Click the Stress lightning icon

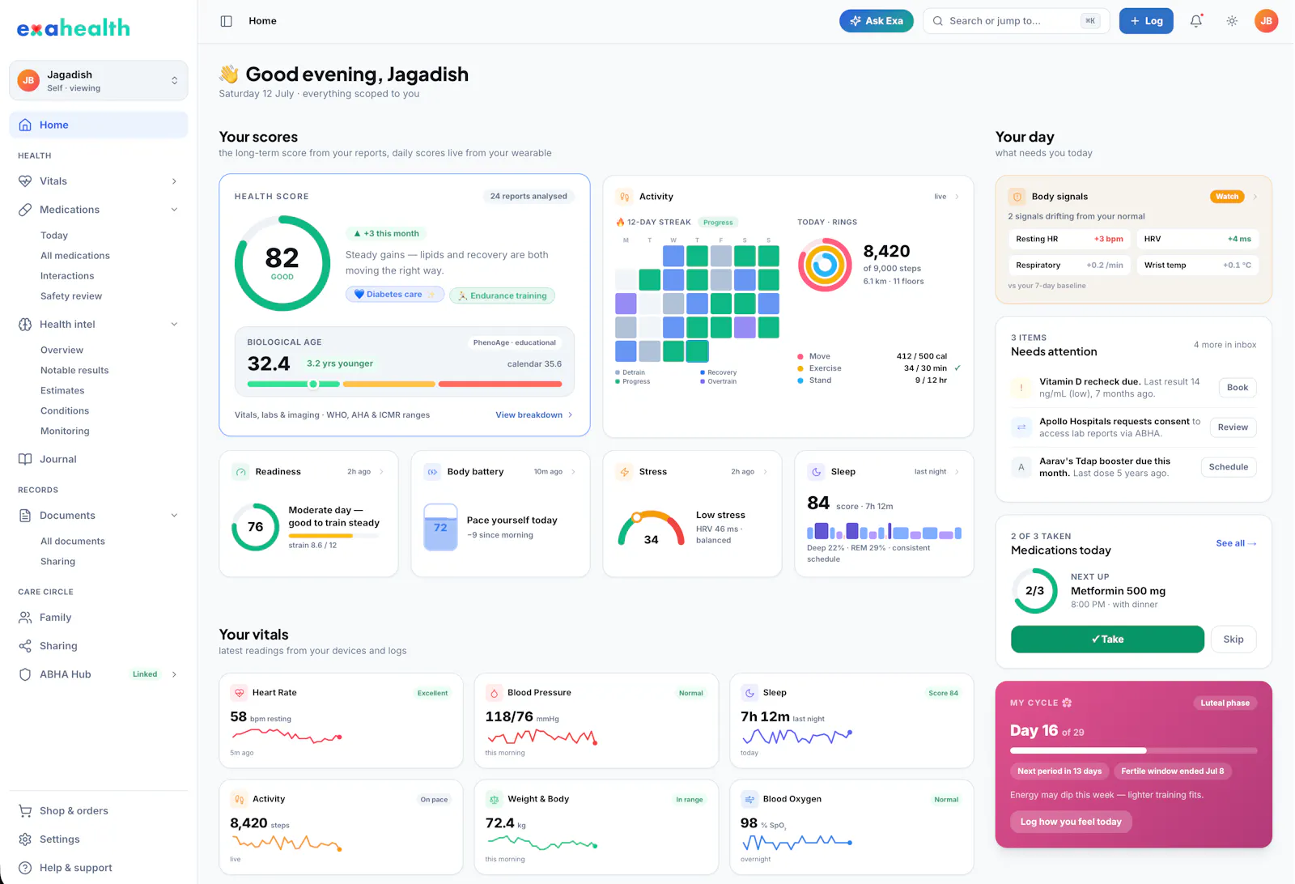click(x=624, y=472)
